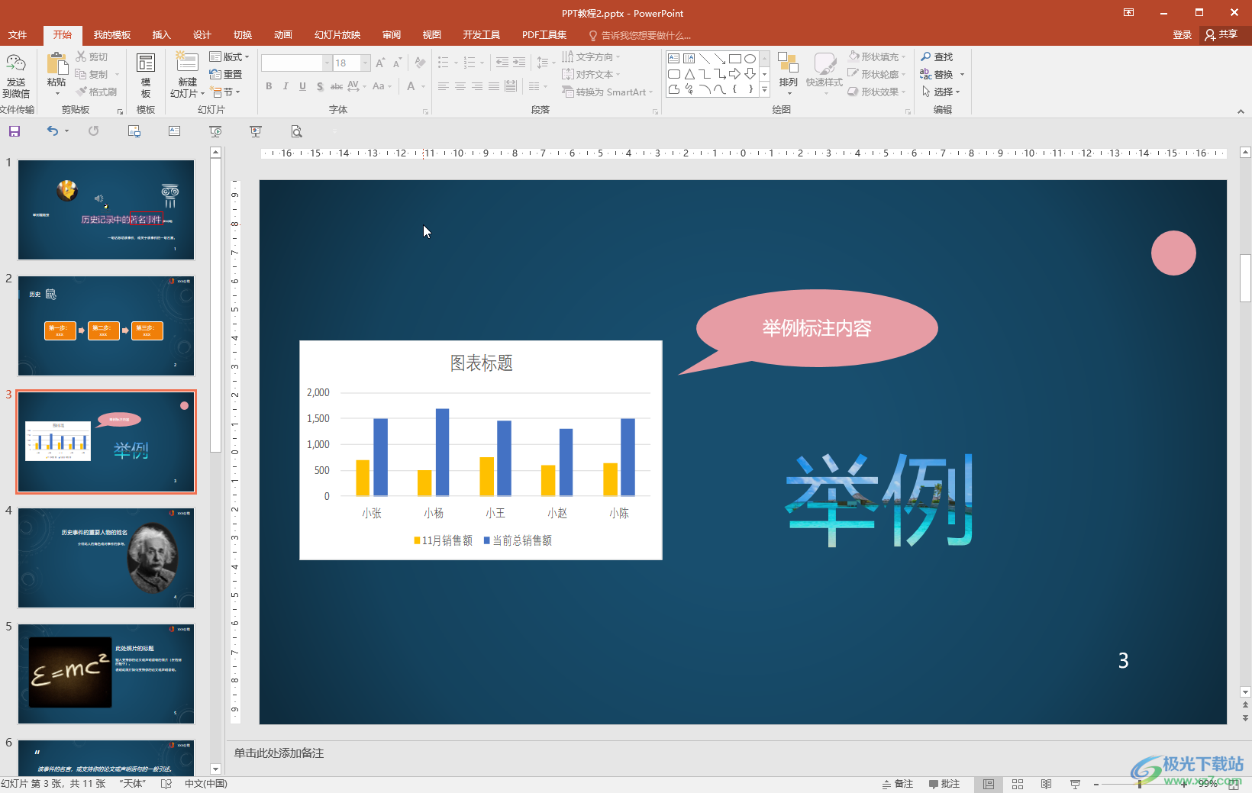Click the 登录 sign-in link
This screenshot has height=793, width=1252.
click(x=1182, y=35)
